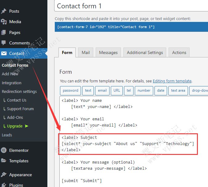Click the password tag button

70,90
